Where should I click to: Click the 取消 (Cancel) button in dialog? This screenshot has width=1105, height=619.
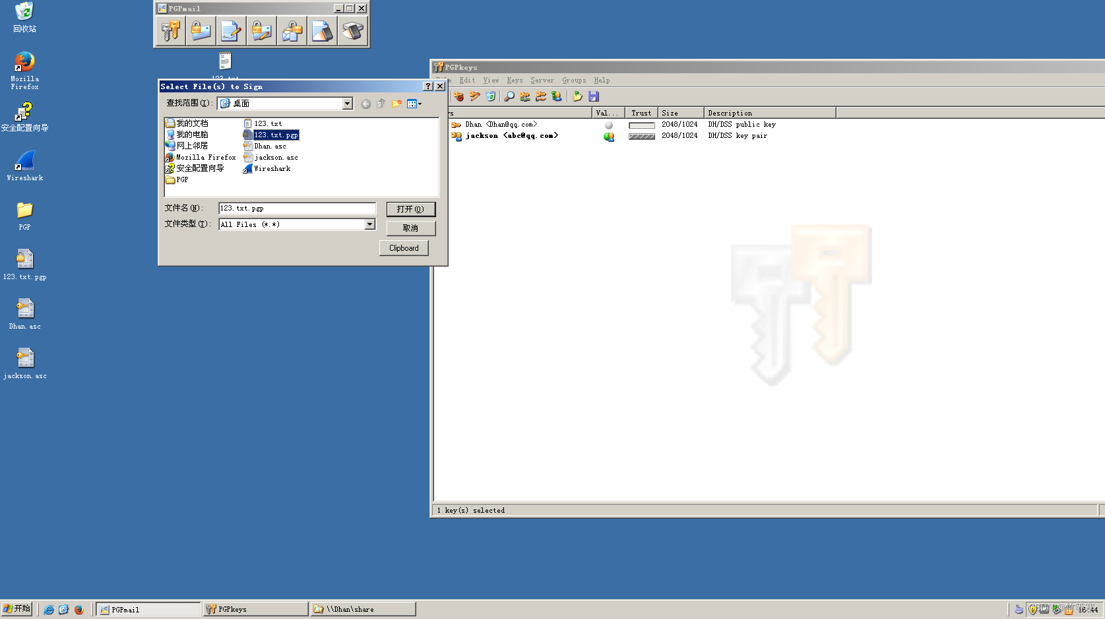[410, 228]
